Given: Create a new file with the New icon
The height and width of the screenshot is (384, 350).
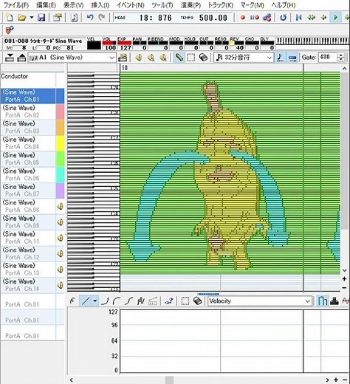Looking at the screenshot, I should [x=9, y=18].
